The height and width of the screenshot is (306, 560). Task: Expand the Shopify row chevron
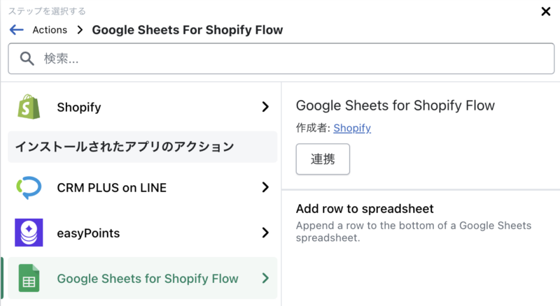[265, 107]
